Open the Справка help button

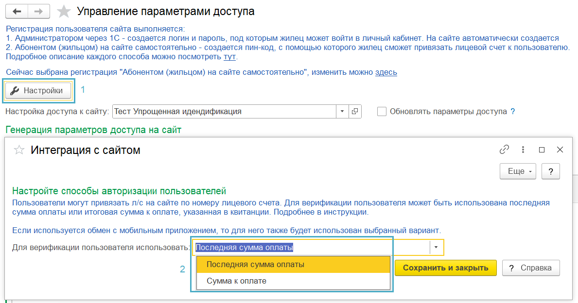[531, 268]
